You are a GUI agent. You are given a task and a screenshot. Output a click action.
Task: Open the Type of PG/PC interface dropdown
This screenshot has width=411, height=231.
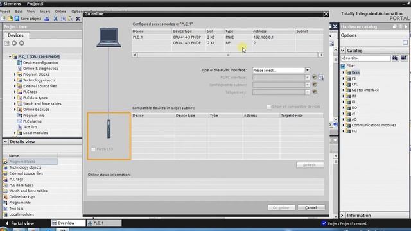(x=307, y=70)
